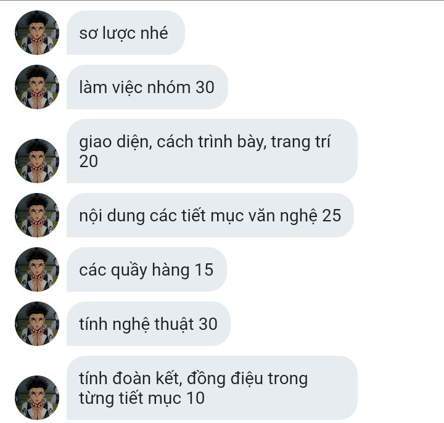This screenshot has height=423, width=444.
Task: Click the "làm việc nhóm 30" message
Action: pyautogui.click(x=147, y=87)
